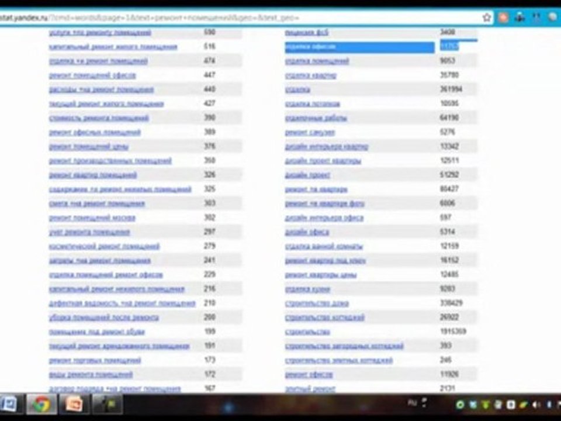Open 'ремонт квартиры цены' link with 12485

coord(321,275)
